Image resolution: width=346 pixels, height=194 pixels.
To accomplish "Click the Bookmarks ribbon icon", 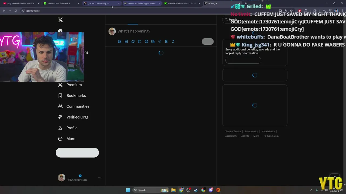I will click(x=60, y=96).
